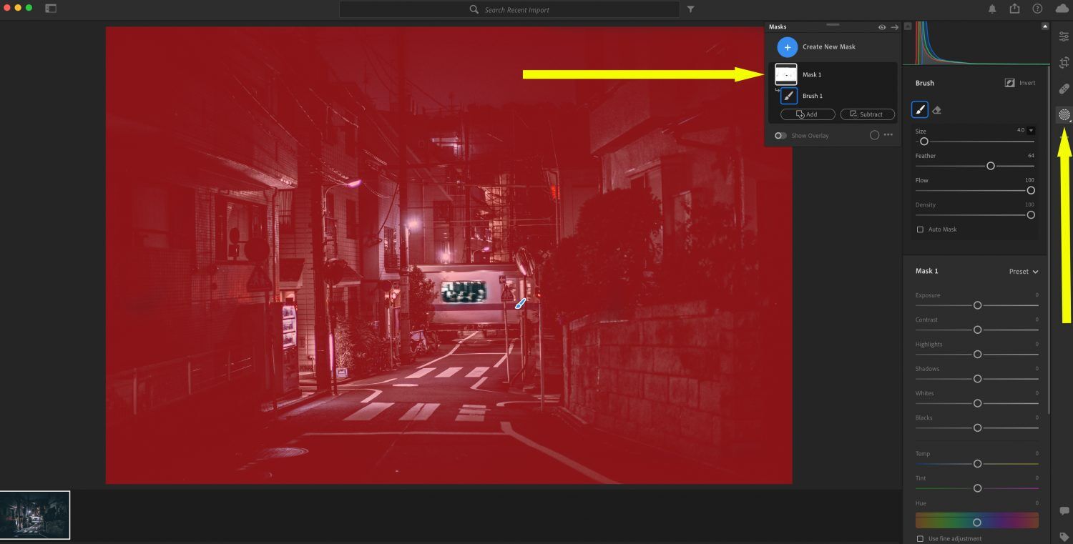1073x544 pixels.
Task: Click the Search Recent Import field
Action: [x=509, y=9]
